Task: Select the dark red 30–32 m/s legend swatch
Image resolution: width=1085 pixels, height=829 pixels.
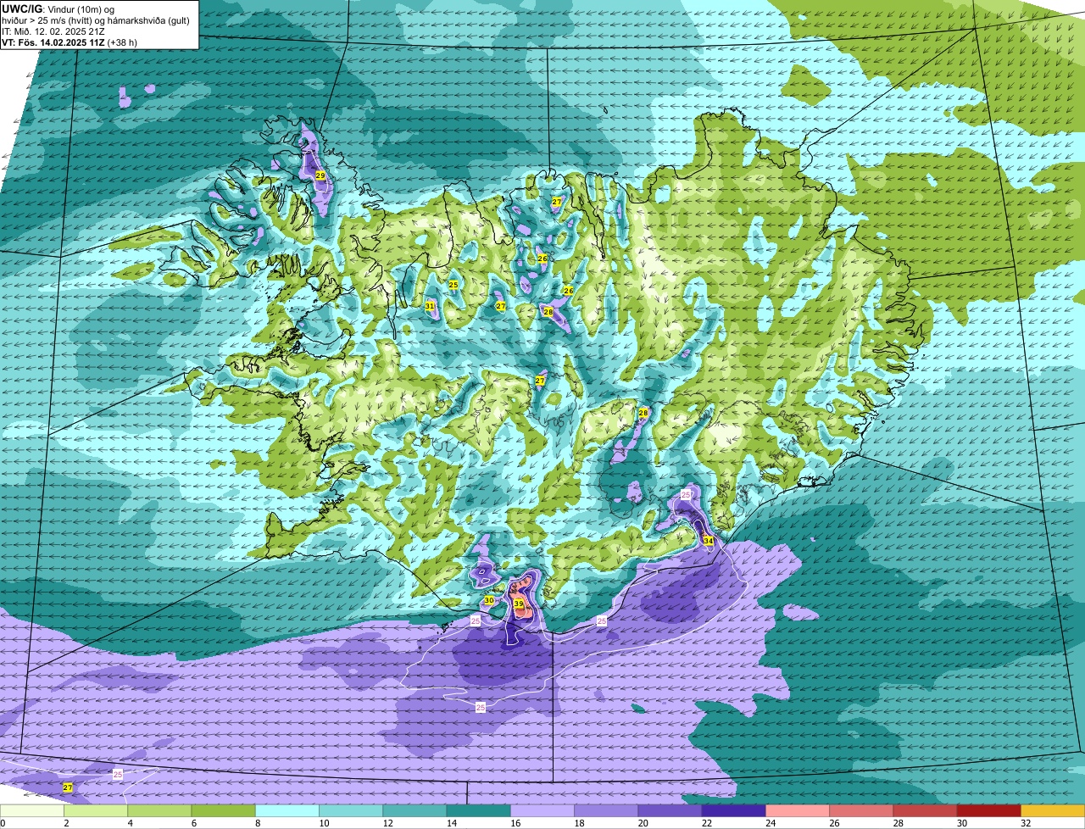Action: pyautogui.click(x=988, y=811)
